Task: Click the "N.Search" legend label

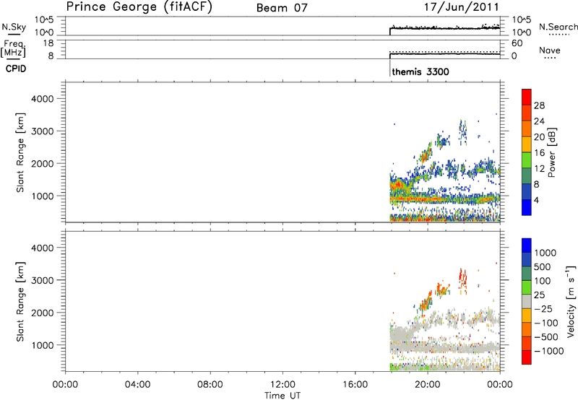Action: coord(558,27)
